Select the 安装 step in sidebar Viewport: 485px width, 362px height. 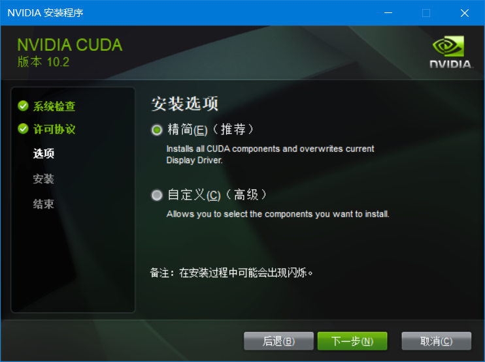coord(44,179)
